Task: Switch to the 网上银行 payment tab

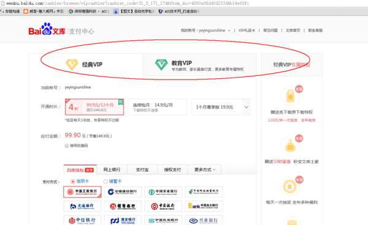Action: (112, 169)
